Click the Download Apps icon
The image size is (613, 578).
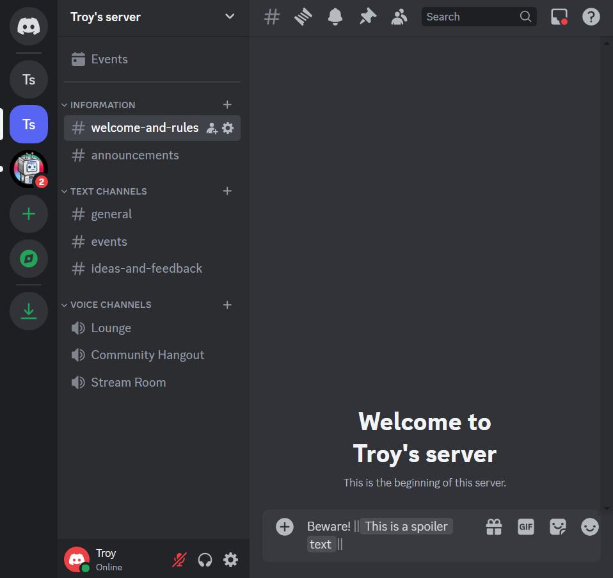tap(29, 311)
